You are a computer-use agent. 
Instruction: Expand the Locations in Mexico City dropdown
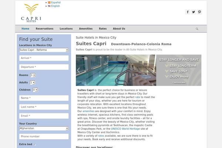(44, 50)
